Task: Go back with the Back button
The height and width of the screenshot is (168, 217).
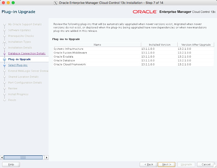Action: pyautogui.click(x=149, y=164)
